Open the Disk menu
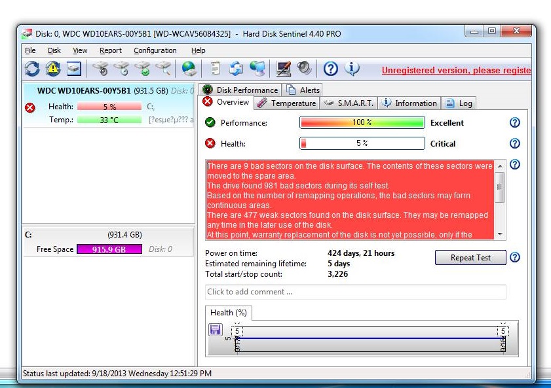The image size is (551, 388). coord(54,50)
